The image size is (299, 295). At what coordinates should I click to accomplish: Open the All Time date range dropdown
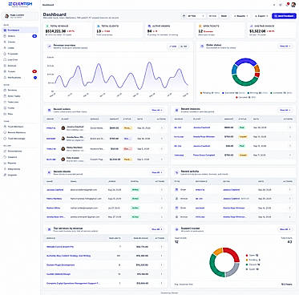[x=194, y=16]
